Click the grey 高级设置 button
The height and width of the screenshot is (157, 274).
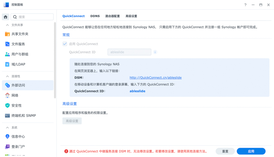pyautogui.click(x=72, y=121)
